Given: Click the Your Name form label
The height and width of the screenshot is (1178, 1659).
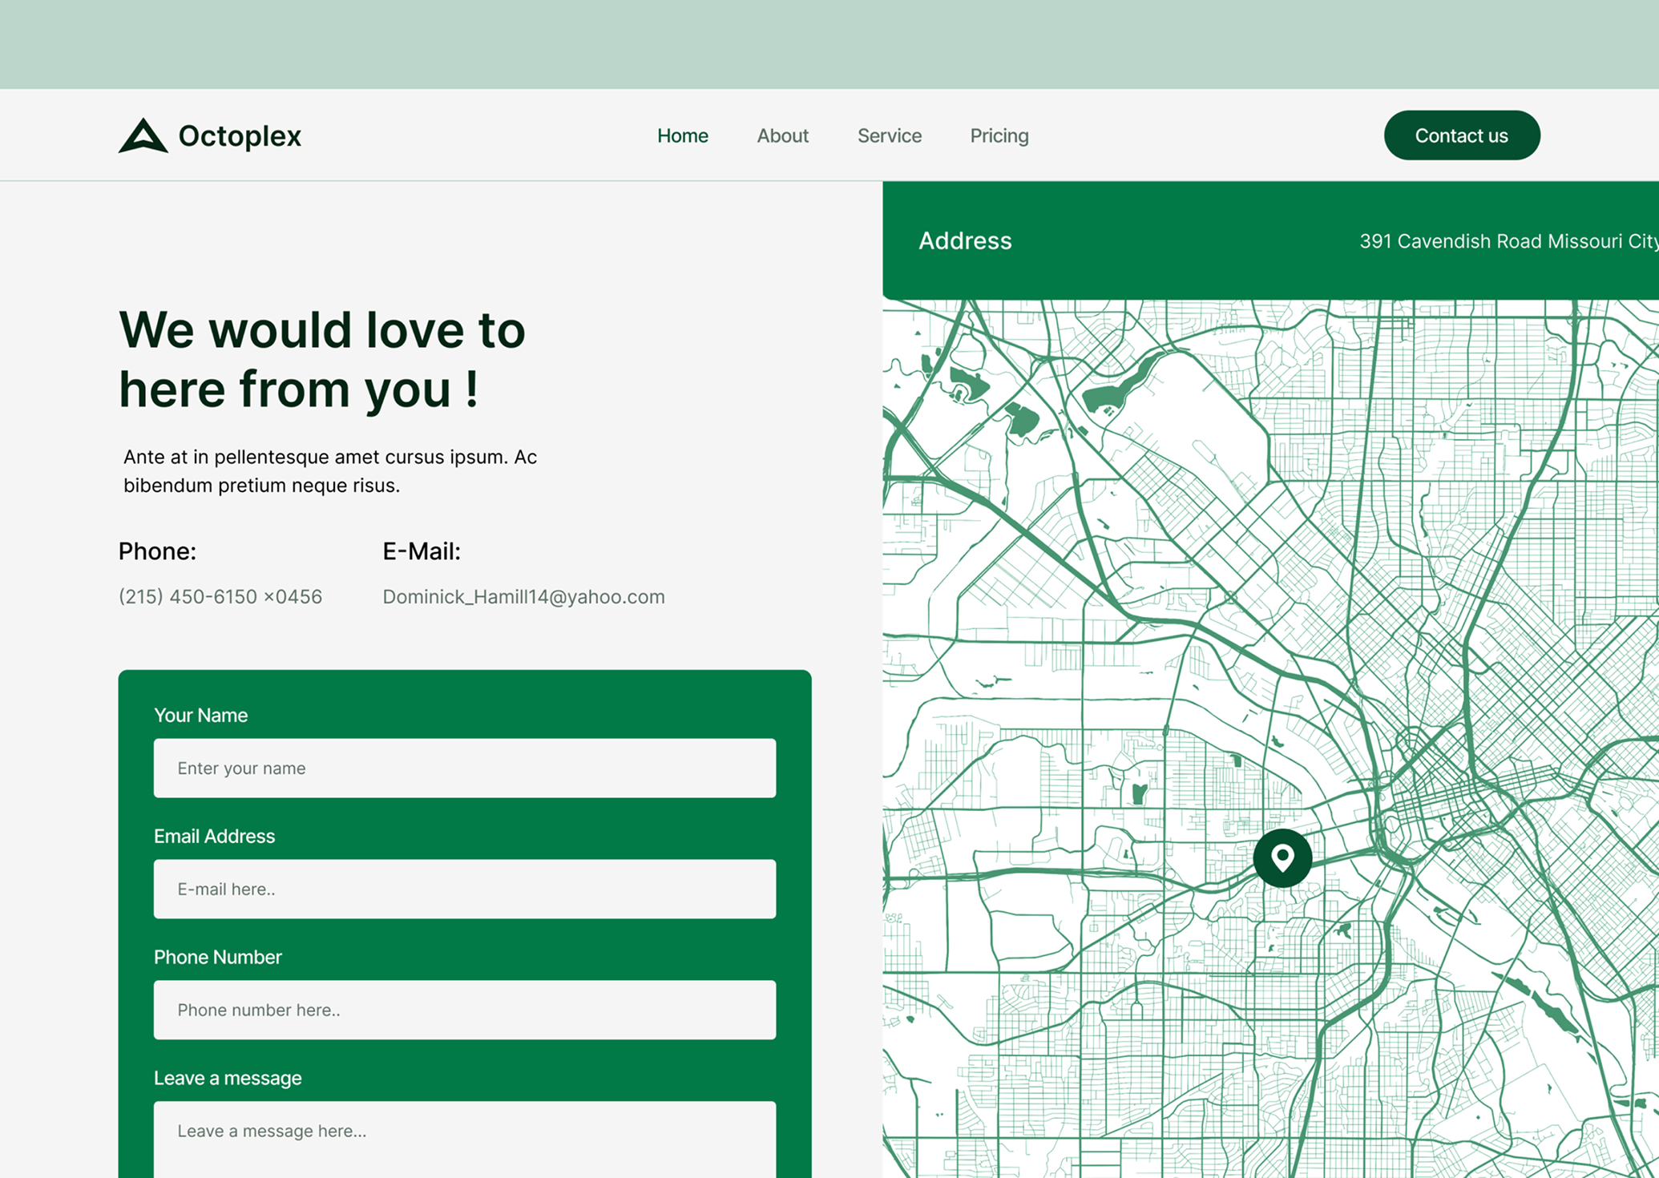Looking at the screenshot, I should coord(200,715).
